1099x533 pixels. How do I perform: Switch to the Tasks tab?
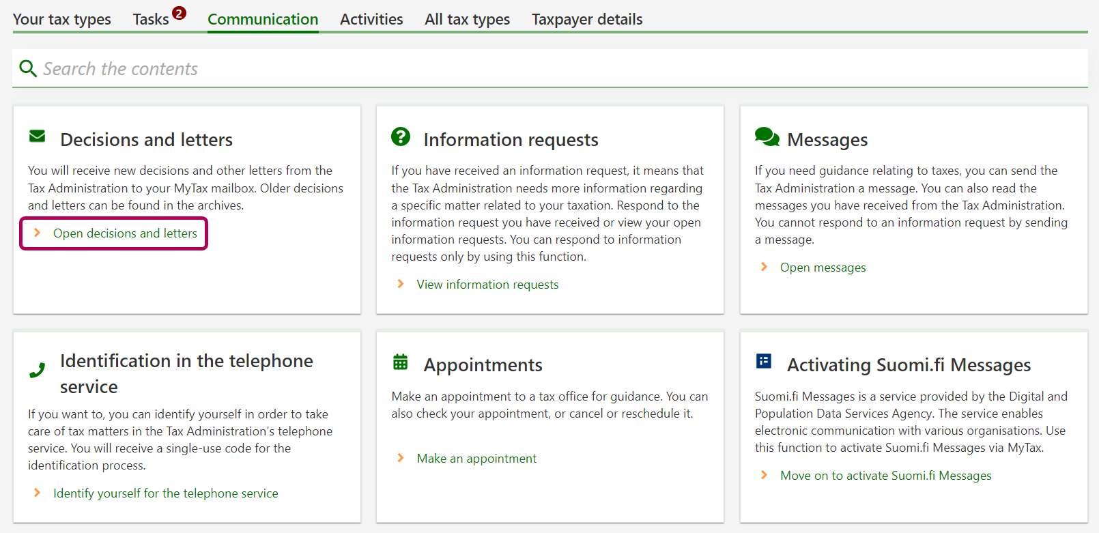click(151, 19)
